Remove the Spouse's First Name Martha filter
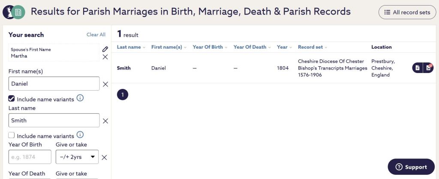Image resolution: width=439 pixels, height=179 pixels. (x=105, y=57)
